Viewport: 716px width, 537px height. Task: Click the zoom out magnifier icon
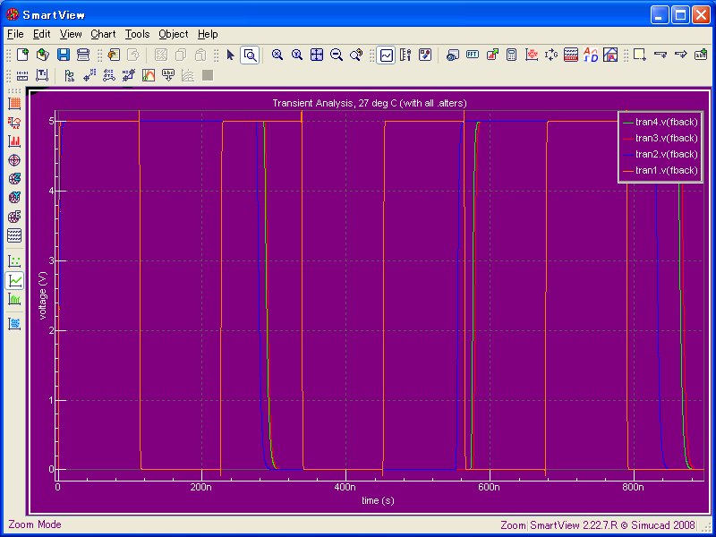337,55
